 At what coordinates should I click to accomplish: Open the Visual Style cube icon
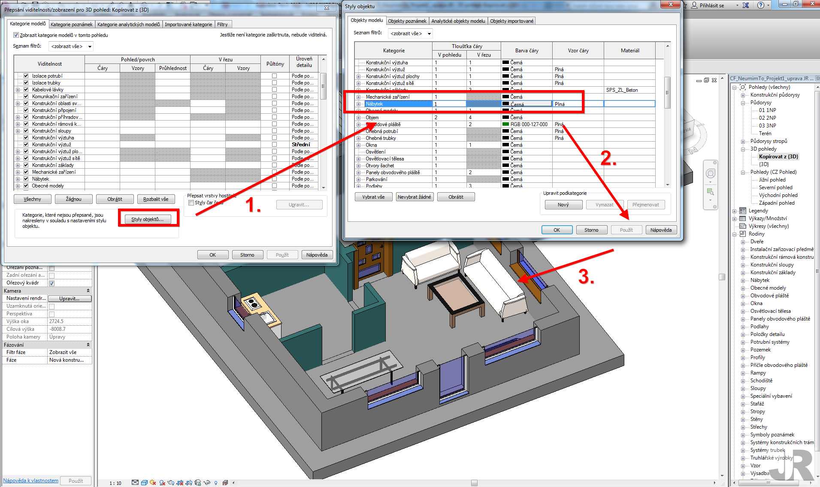145,483
